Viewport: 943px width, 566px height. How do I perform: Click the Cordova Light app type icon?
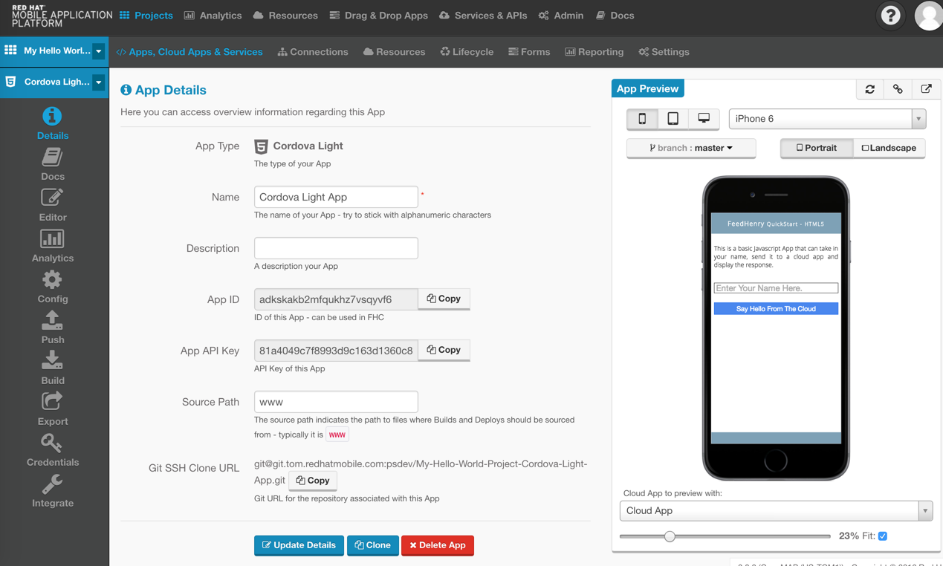261,146
